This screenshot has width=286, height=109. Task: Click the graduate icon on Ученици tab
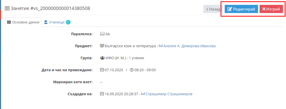(x=46, y=22)
